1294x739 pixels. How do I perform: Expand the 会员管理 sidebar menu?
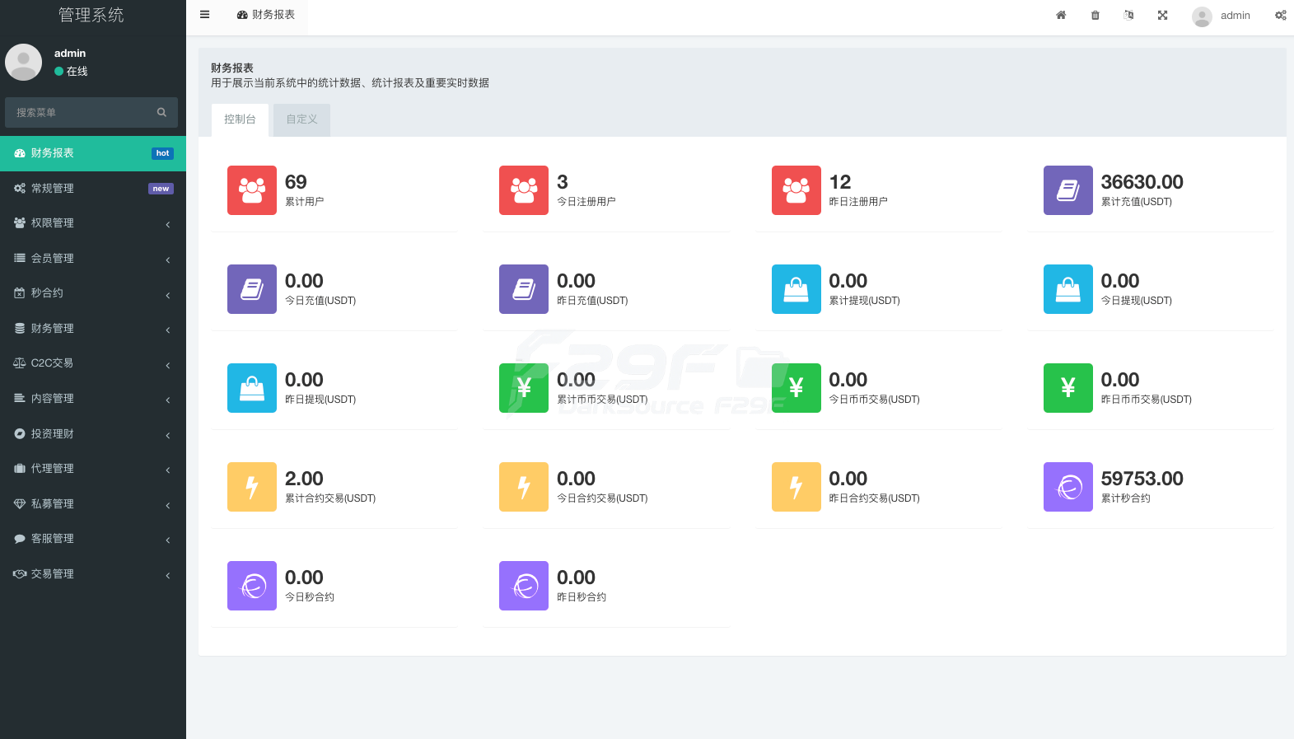(x=92, y=259)
